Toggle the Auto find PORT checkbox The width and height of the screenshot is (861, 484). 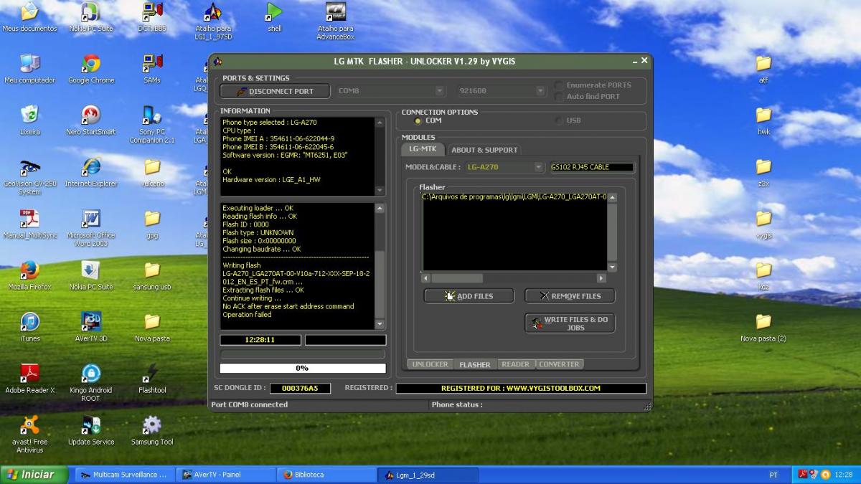tap(559, 96)
